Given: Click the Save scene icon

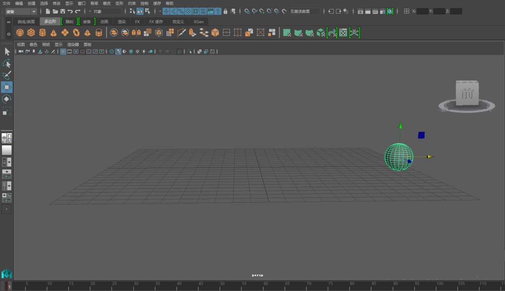Looking at the screenshot, I should [x=63, y=11].
